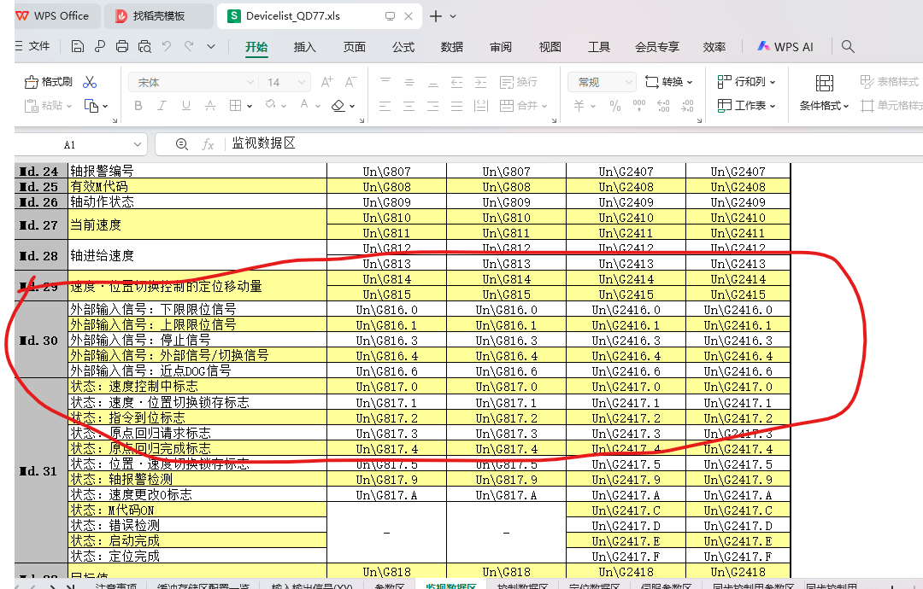This screenshot has width=923, height=589.
Task: Switch to the 插入 (Insert) ribbon tab
Action: point(304,47)
